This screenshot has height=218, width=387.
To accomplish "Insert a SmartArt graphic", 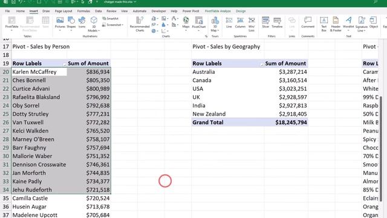I will pos(110,19).
